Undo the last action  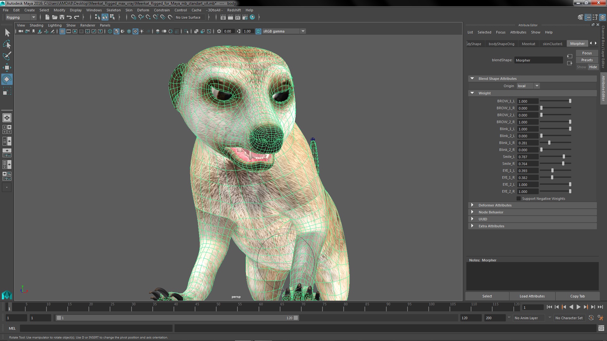(x=69, y=17)
